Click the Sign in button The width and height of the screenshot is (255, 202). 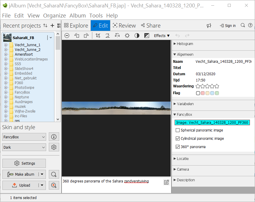pos(227,26)
